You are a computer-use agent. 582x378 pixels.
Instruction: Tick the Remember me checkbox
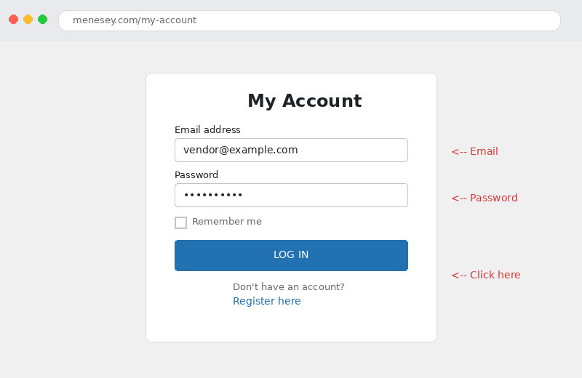[x=180, y=222]
